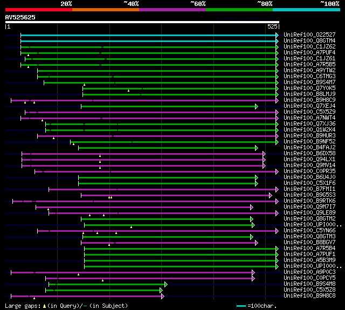
Task: Select the UniRef100_B9S4M7 label
Action: pos(309,82)
